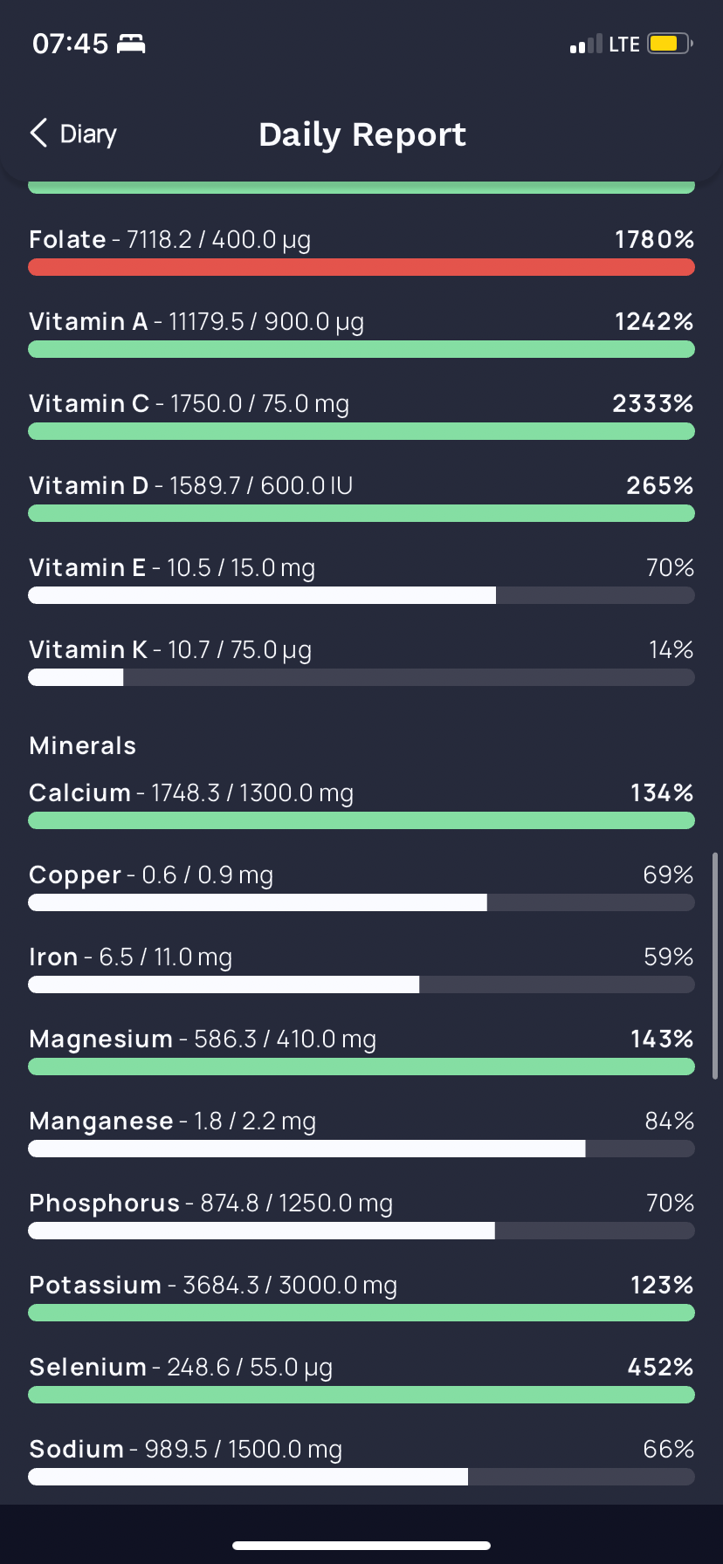The height and width of the screenshot is (1564, 723).
Task: Tap the sleep bed icon in status bar
Action: 131,44
